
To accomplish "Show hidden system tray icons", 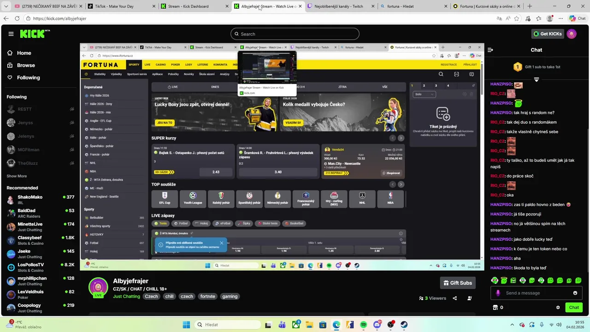I will (x=512, y=325).
